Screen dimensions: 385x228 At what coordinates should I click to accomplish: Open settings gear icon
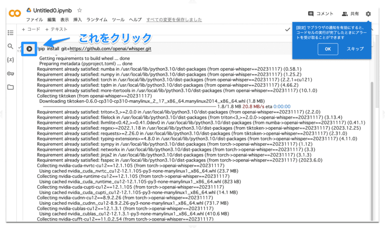(368, 14)
